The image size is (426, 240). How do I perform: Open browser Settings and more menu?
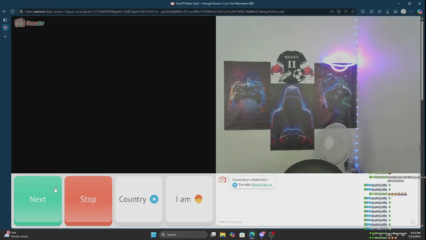pos(411,12)
